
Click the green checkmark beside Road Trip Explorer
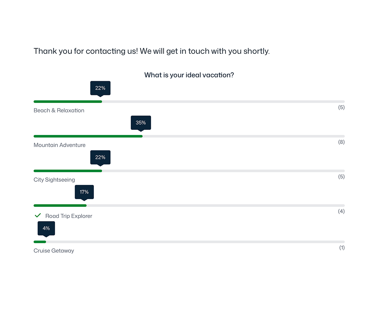pos(38,215)
